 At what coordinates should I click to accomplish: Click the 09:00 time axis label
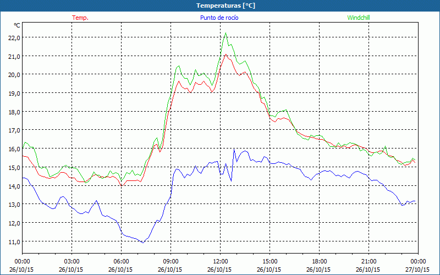[x=171, y=262]
